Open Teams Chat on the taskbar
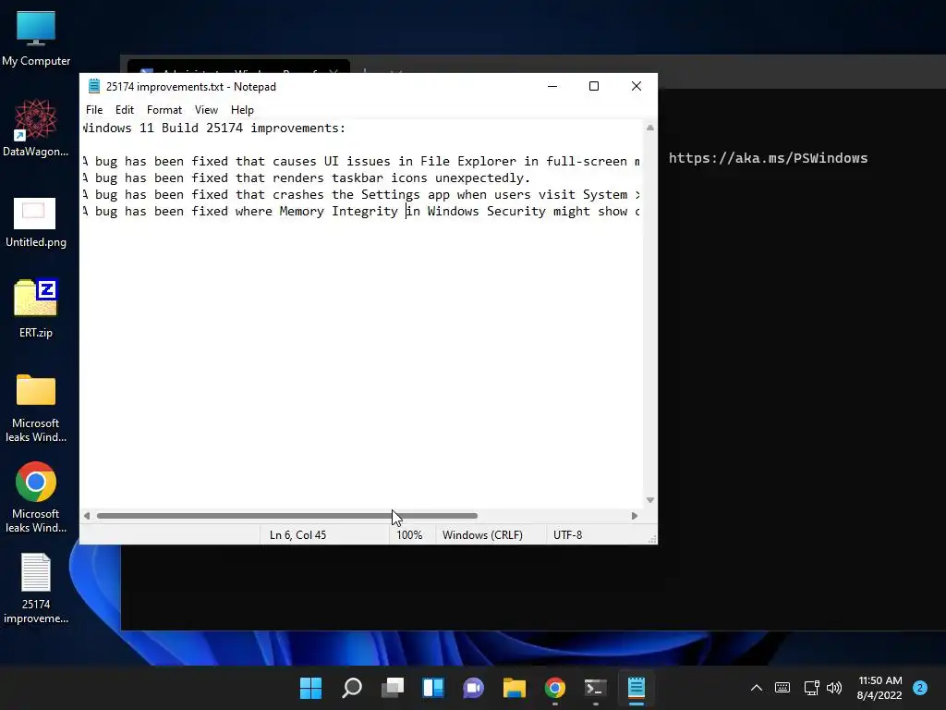The height and width of the screenshot is (710, 946). click(x=474, y=688)
